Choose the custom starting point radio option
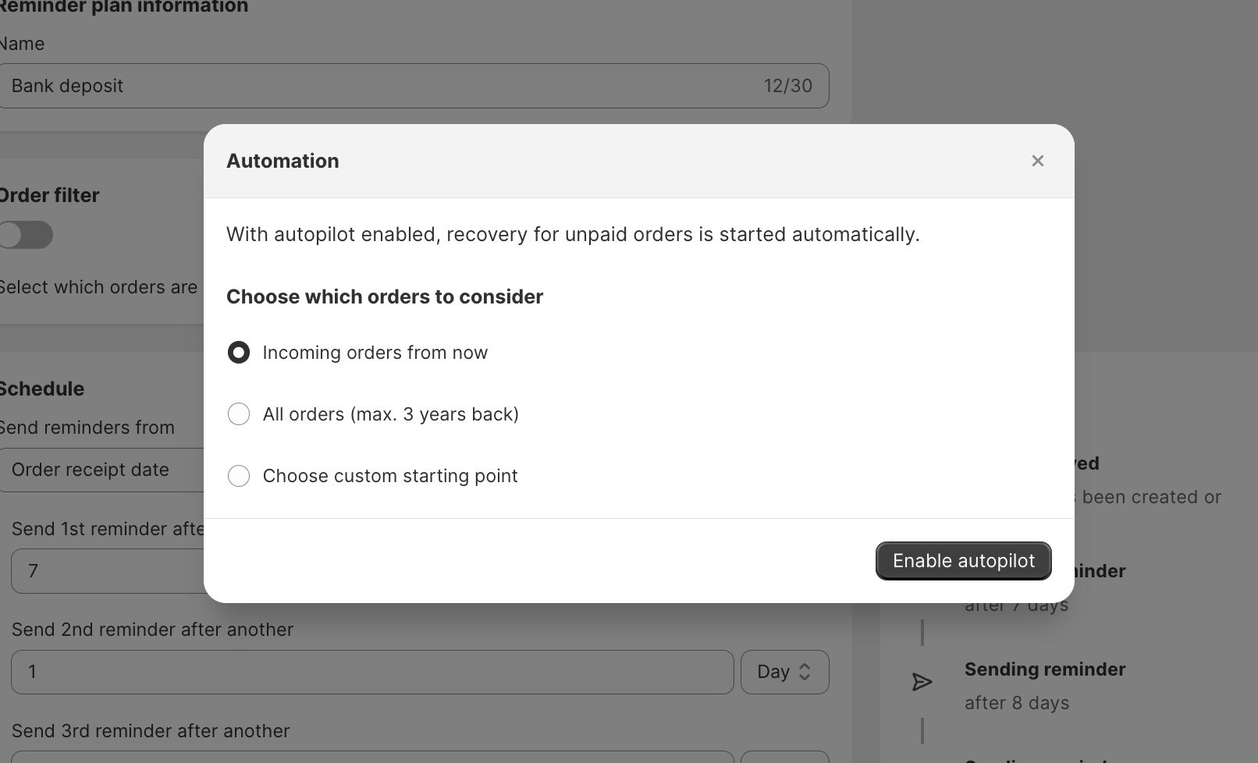The image size is (1258, 763). click(239, 476)
